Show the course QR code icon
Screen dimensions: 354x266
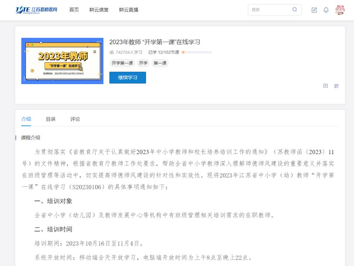click(336, 86)
